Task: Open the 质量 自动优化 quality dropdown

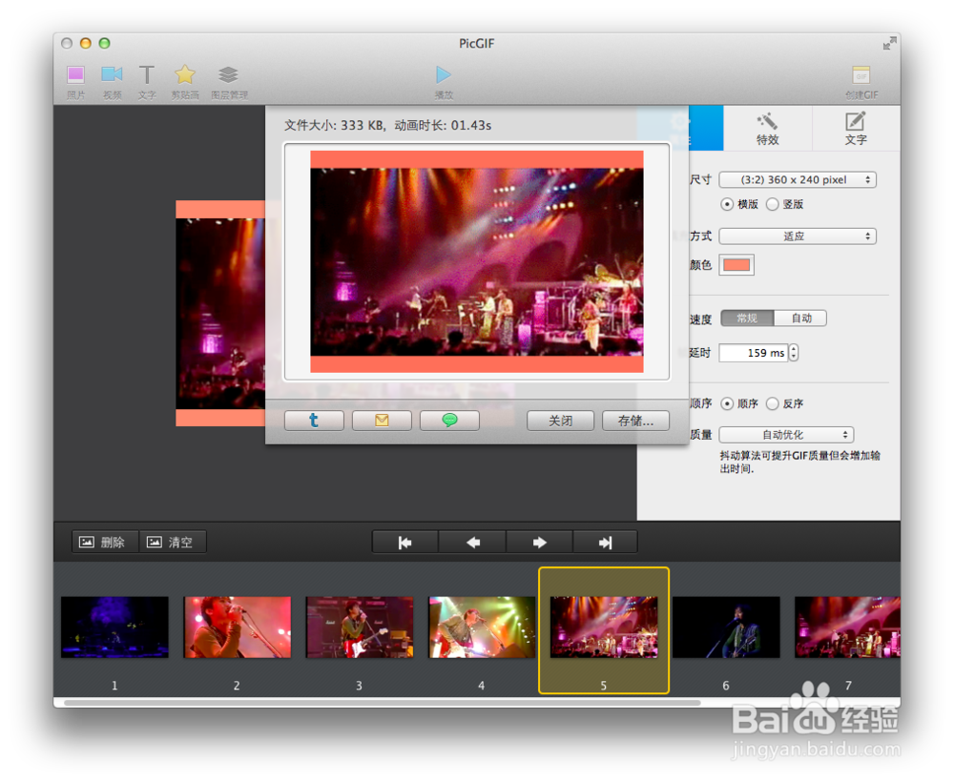Action: pyautogui.click(x=787, y=435)
